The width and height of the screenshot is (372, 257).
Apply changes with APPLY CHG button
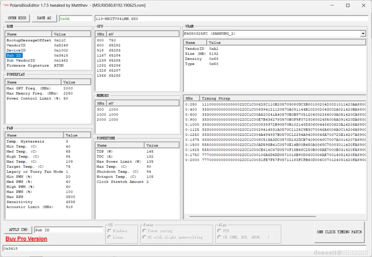[x=18, y=230]
